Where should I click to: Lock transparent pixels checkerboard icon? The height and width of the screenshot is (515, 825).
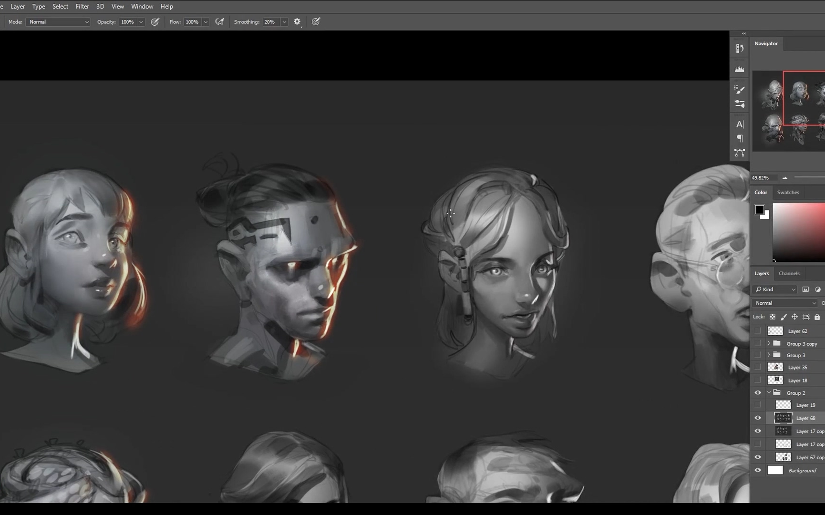pyautogui.click(x=773, y=317)
